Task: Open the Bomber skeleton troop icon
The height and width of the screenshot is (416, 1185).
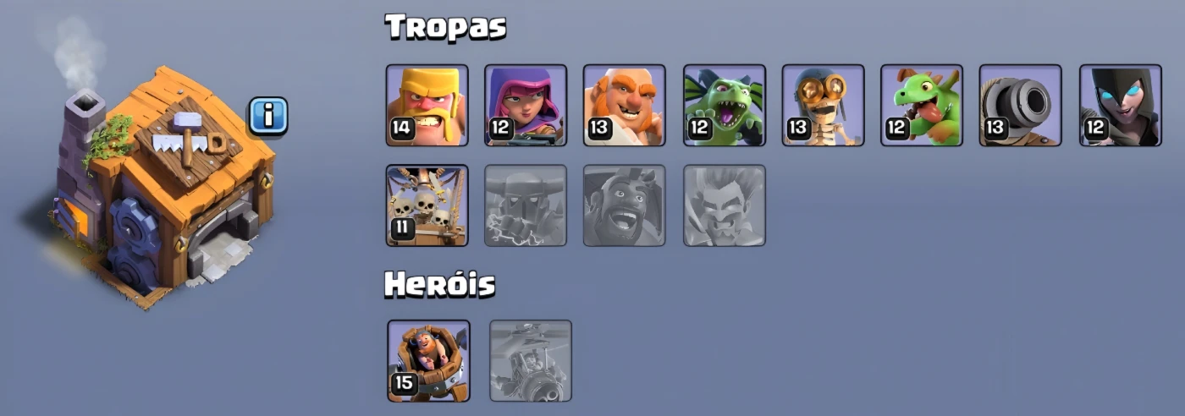Action: pos(823,106)
